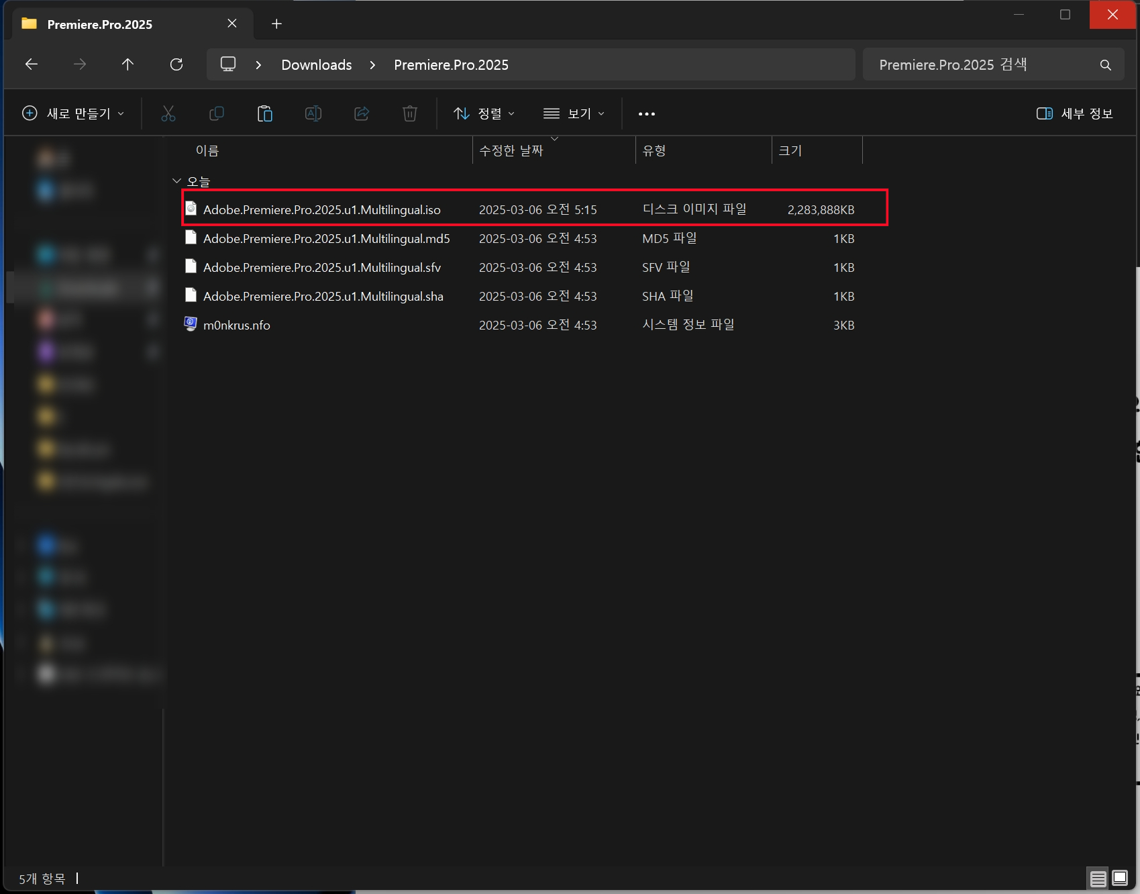This screenshot has width=1140, height=894.
Task: Click the Copy icon in toolbar
Action: (217, 113)
